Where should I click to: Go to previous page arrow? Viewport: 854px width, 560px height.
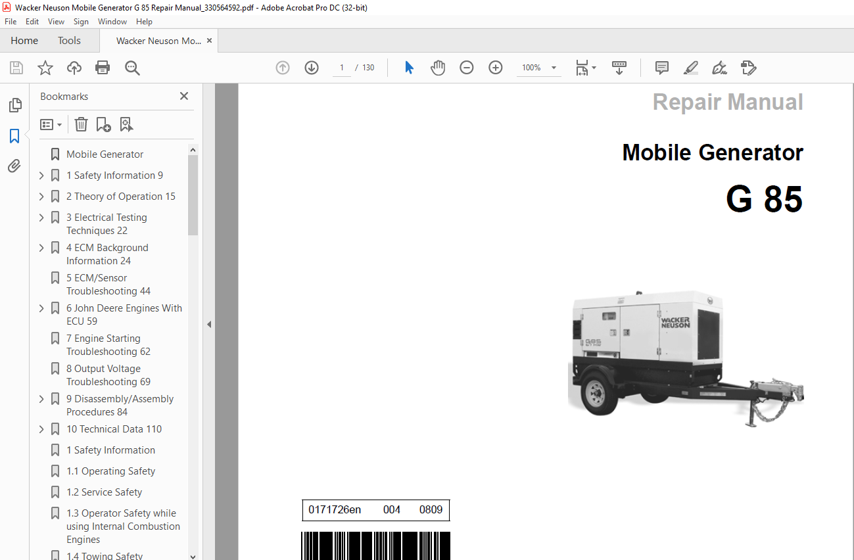coord(283,68)
